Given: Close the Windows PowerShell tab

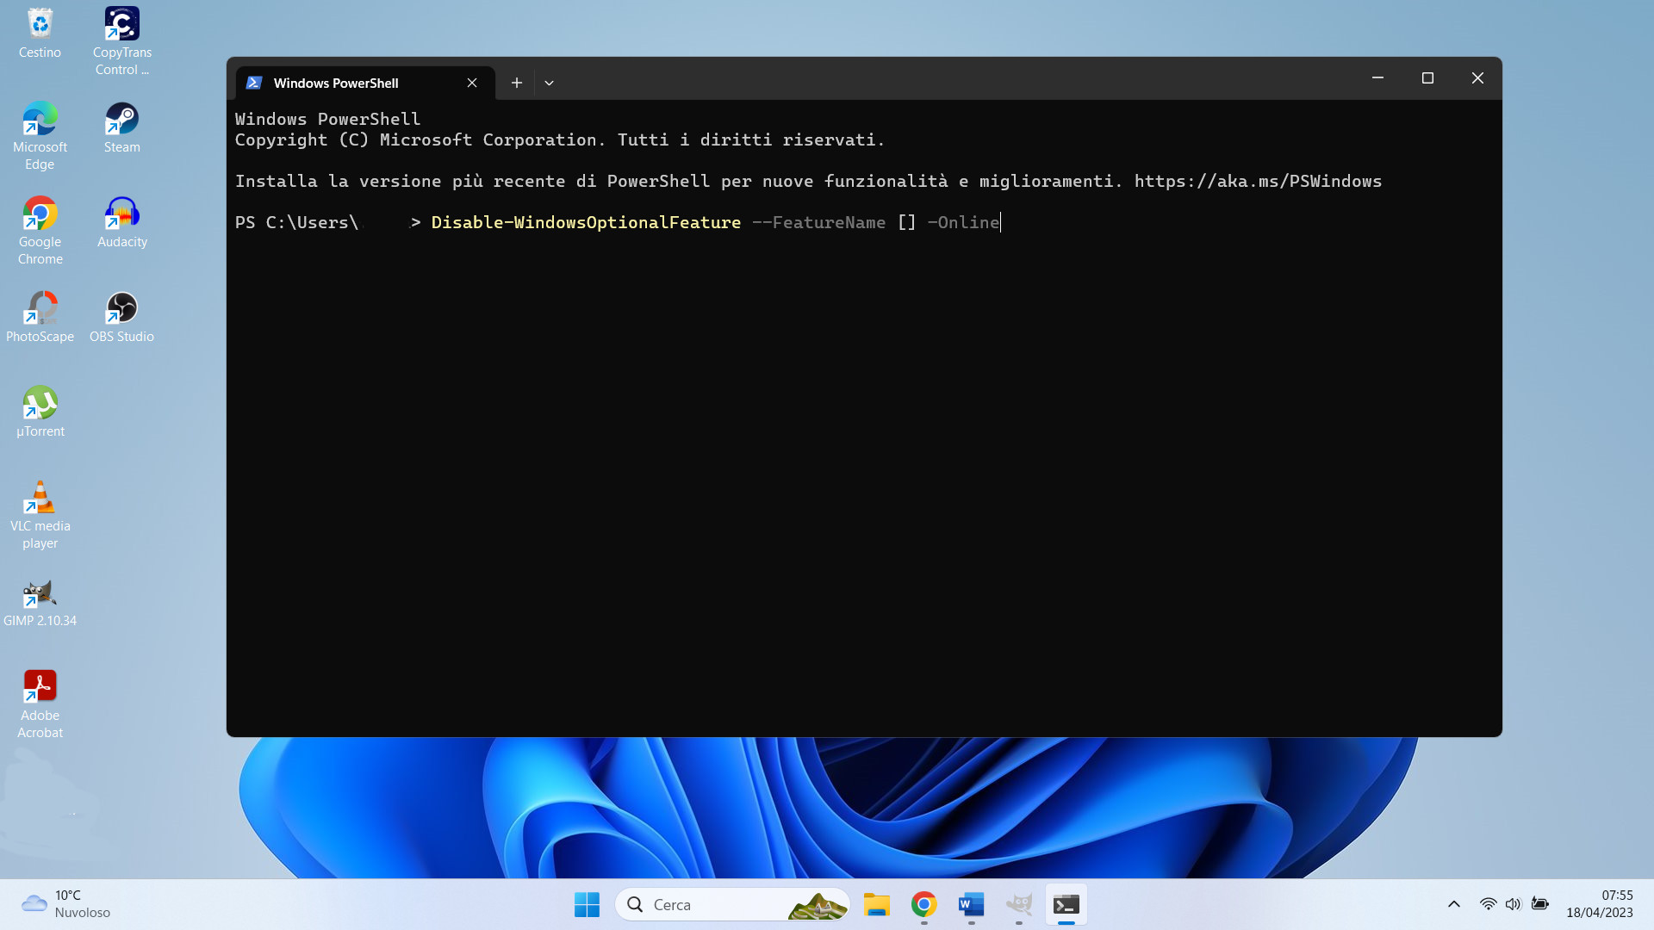Looking at the screenshot, I should [471, 82].
